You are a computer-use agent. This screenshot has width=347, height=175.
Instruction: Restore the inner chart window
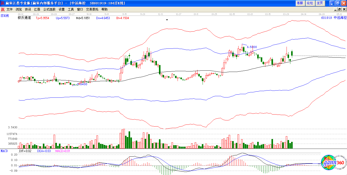pyautogui.click(x=340, y=9)
